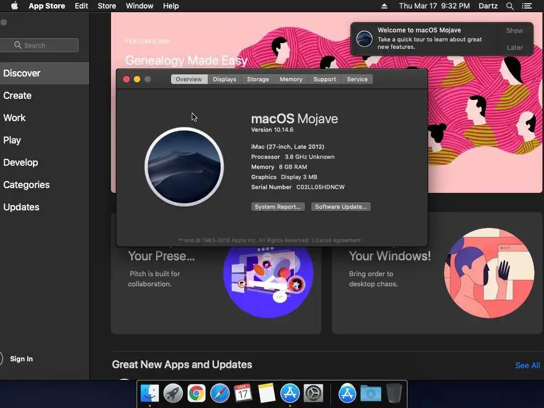Click the running App Store Dock icon

pos(290,394)
